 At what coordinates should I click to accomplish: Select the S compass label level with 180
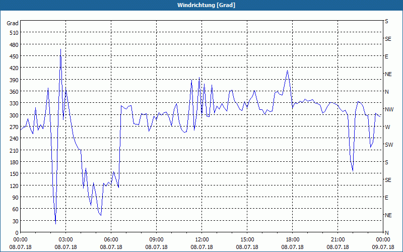point(386,162)
